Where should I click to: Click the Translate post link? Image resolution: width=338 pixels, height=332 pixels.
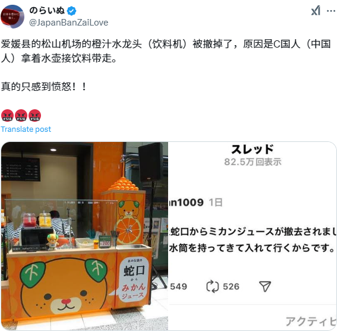tap(26, 129)
